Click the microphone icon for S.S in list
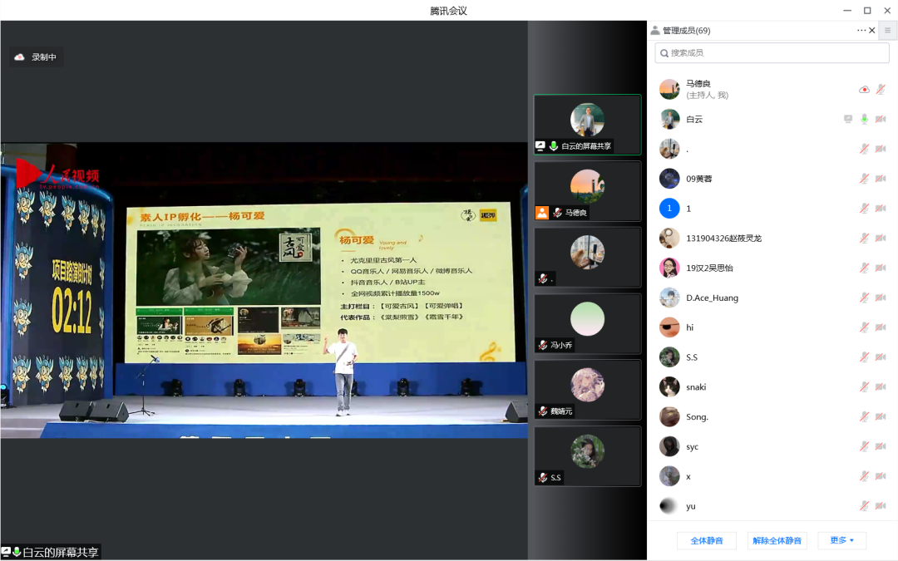The height and width of the screenshot is (561, 898). 864,357
